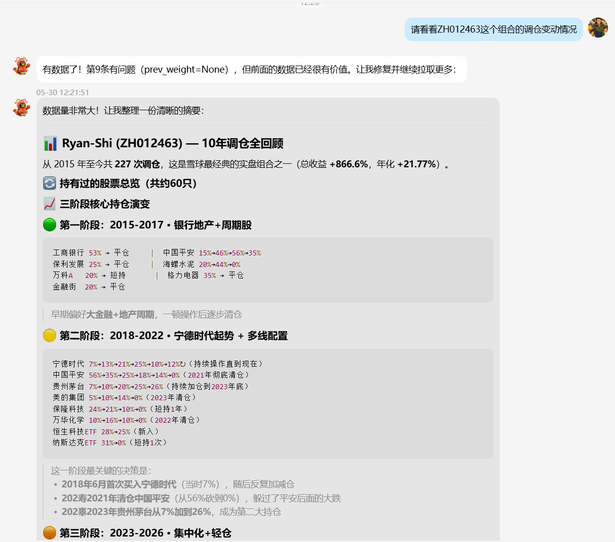Image resolution: width=615 pixels, height=542 pixels.
Task: Select the 保隆科技 24%→21% row
Action: tap(121, 409)
